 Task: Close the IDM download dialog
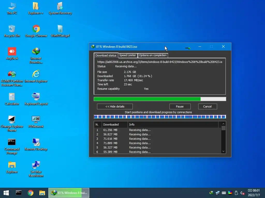pos(223,47)
